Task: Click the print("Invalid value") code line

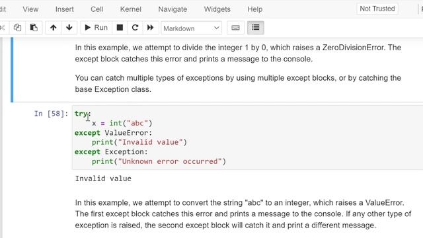Action: (139, 142)
